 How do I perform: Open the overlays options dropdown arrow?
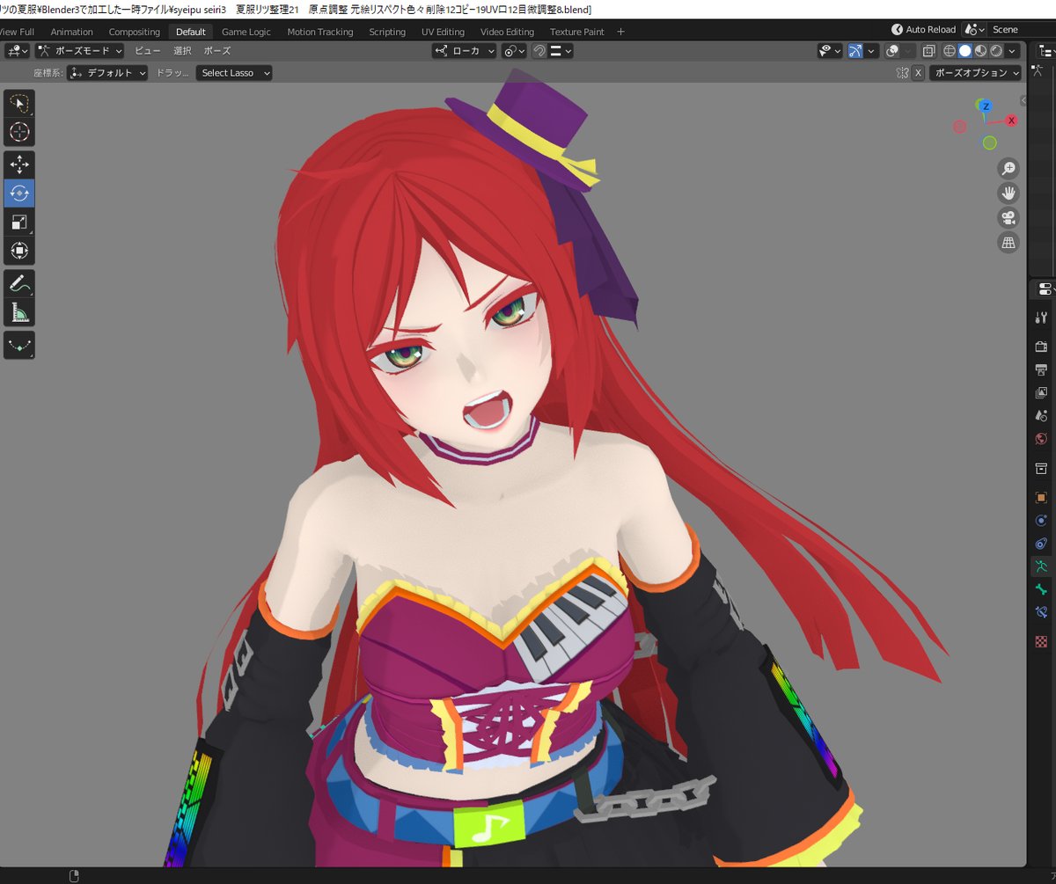coord(908,51)
